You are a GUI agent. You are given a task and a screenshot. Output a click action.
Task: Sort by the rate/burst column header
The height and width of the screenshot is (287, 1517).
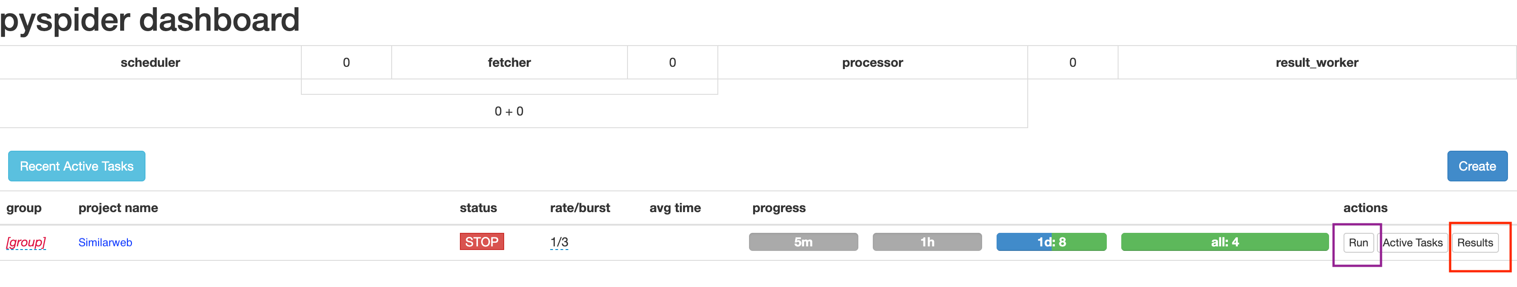[x=580, y=208]
